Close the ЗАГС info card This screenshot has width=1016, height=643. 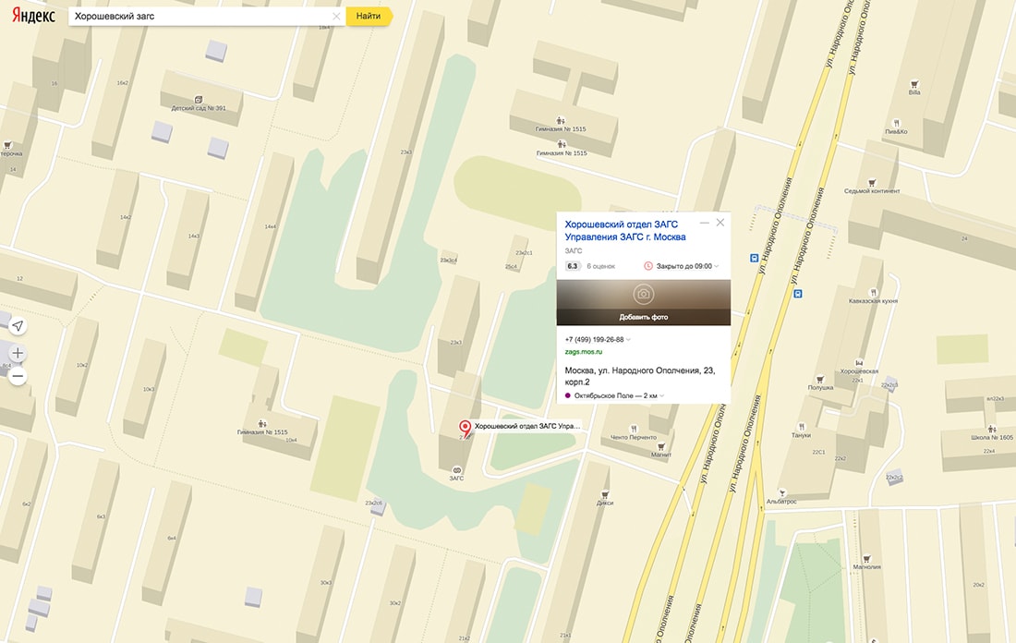click(720, 223)
